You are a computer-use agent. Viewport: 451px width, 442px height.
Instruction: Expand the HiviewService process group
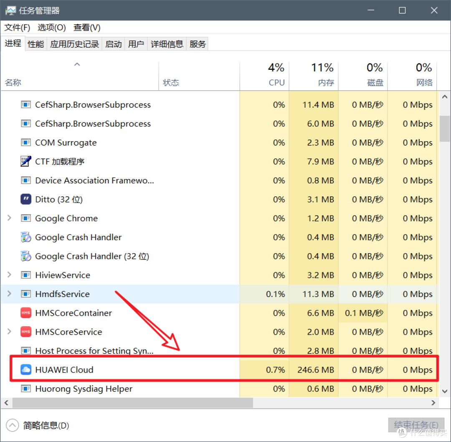pyautogui.click(x=9, y=274)
